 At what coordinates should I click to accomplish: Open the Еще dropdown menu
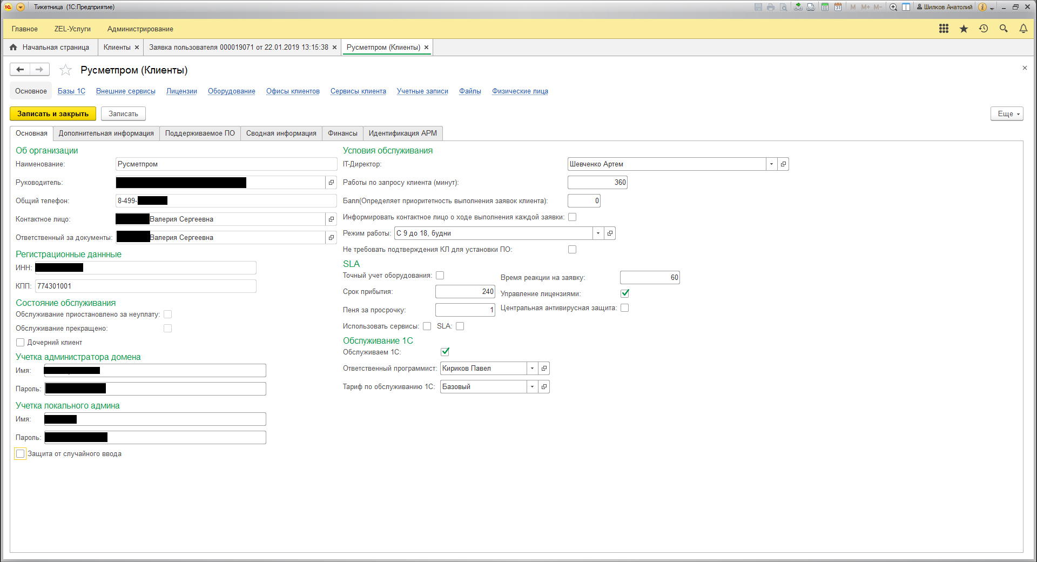(x=1007, y=114)
